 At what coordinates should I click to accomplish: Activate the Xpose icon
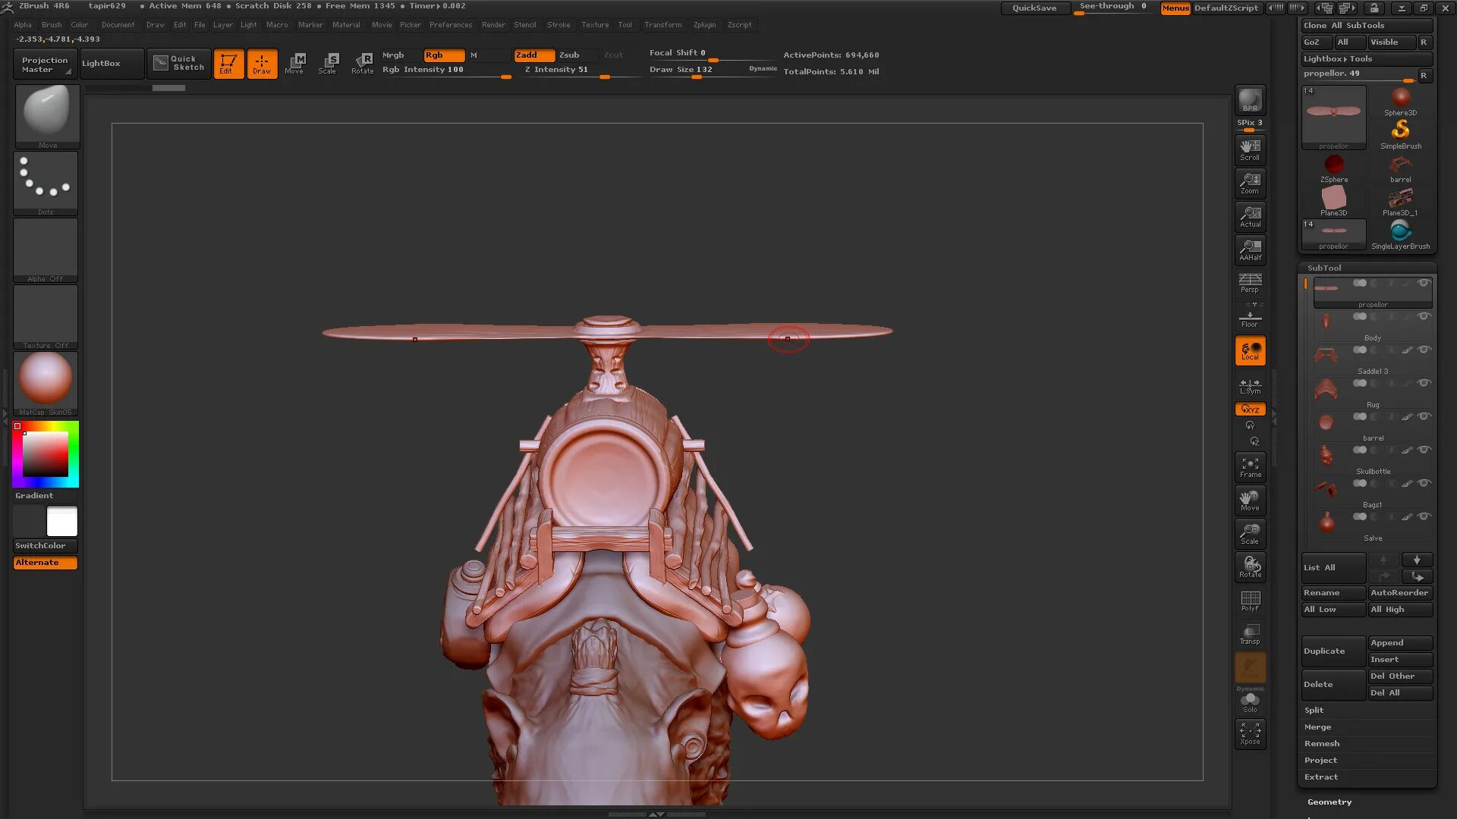[x=1250, y=733]
